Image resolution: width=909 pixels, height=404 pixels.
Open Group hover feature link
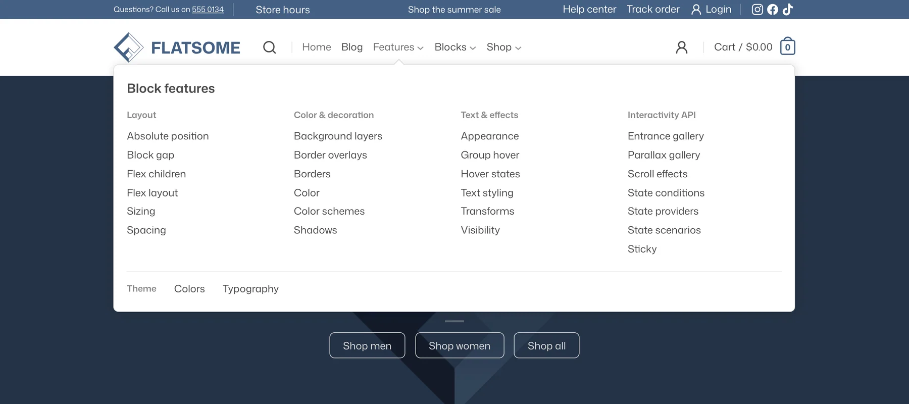pos(490,155)
